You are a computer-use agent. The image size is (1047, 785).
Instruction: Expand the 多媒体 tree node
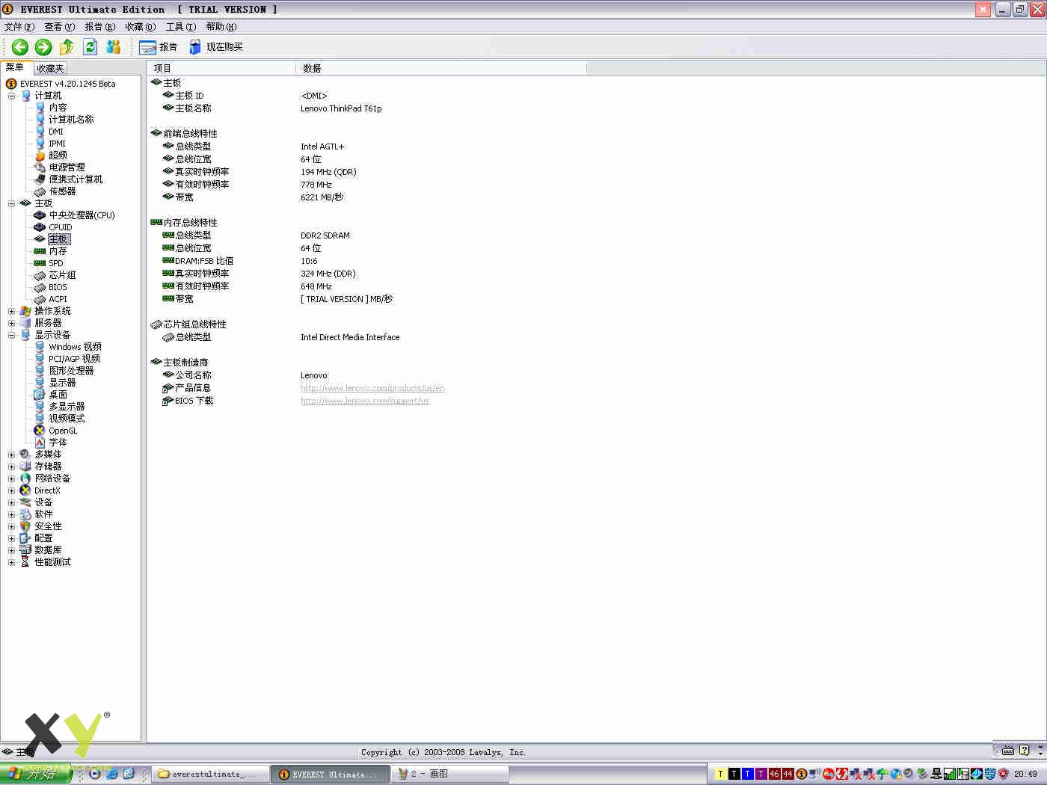click(11, 455)
